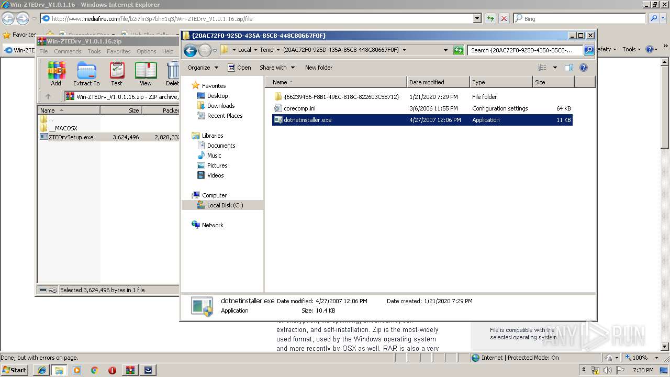
Task: Select Downloads in navigation pane
Action: pos(220,106)
